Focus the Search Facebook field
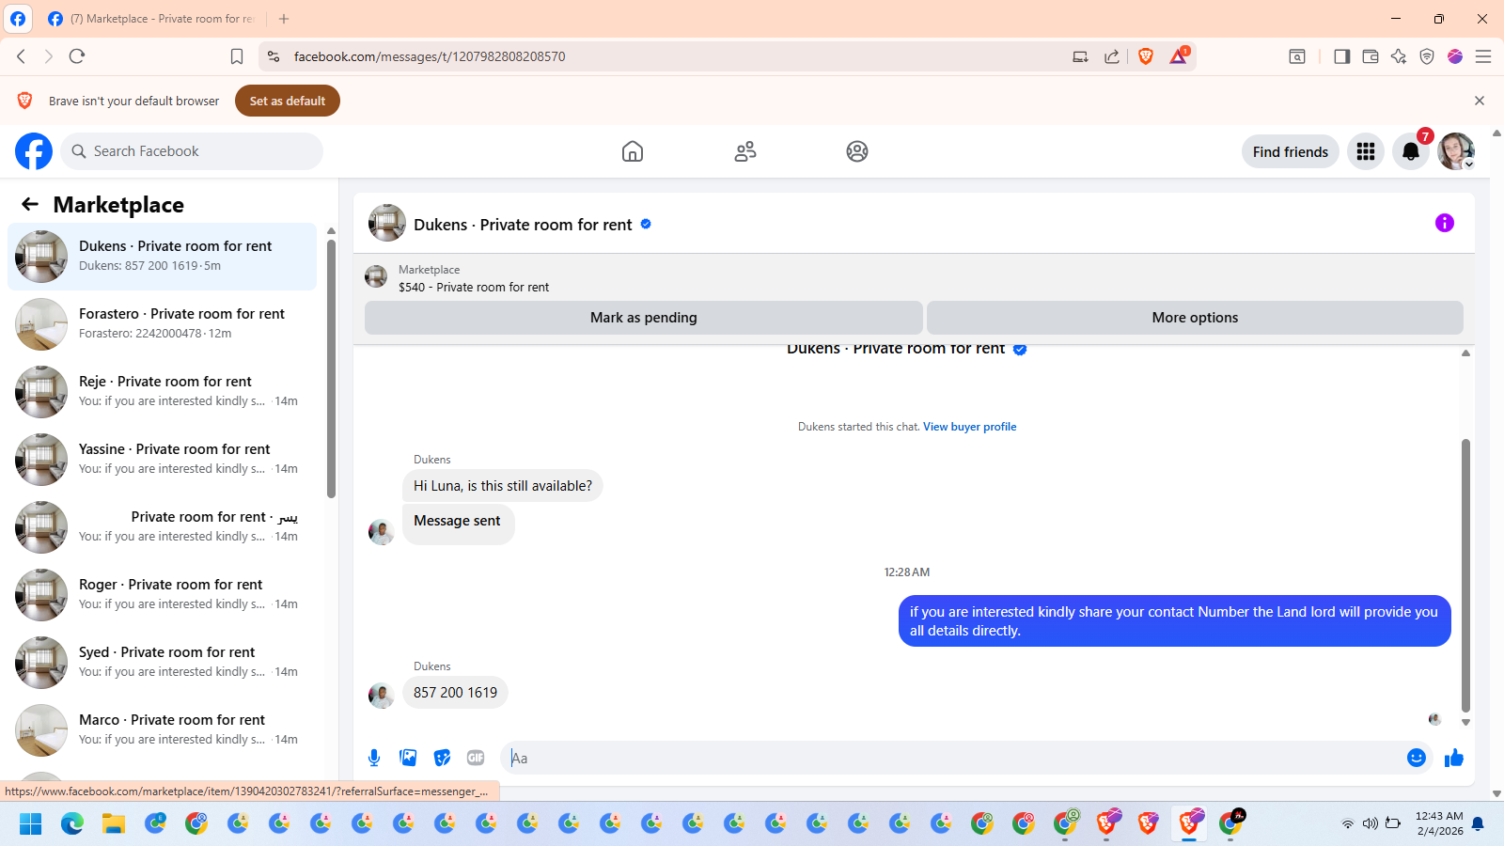1504x846 pixels. 192,151
